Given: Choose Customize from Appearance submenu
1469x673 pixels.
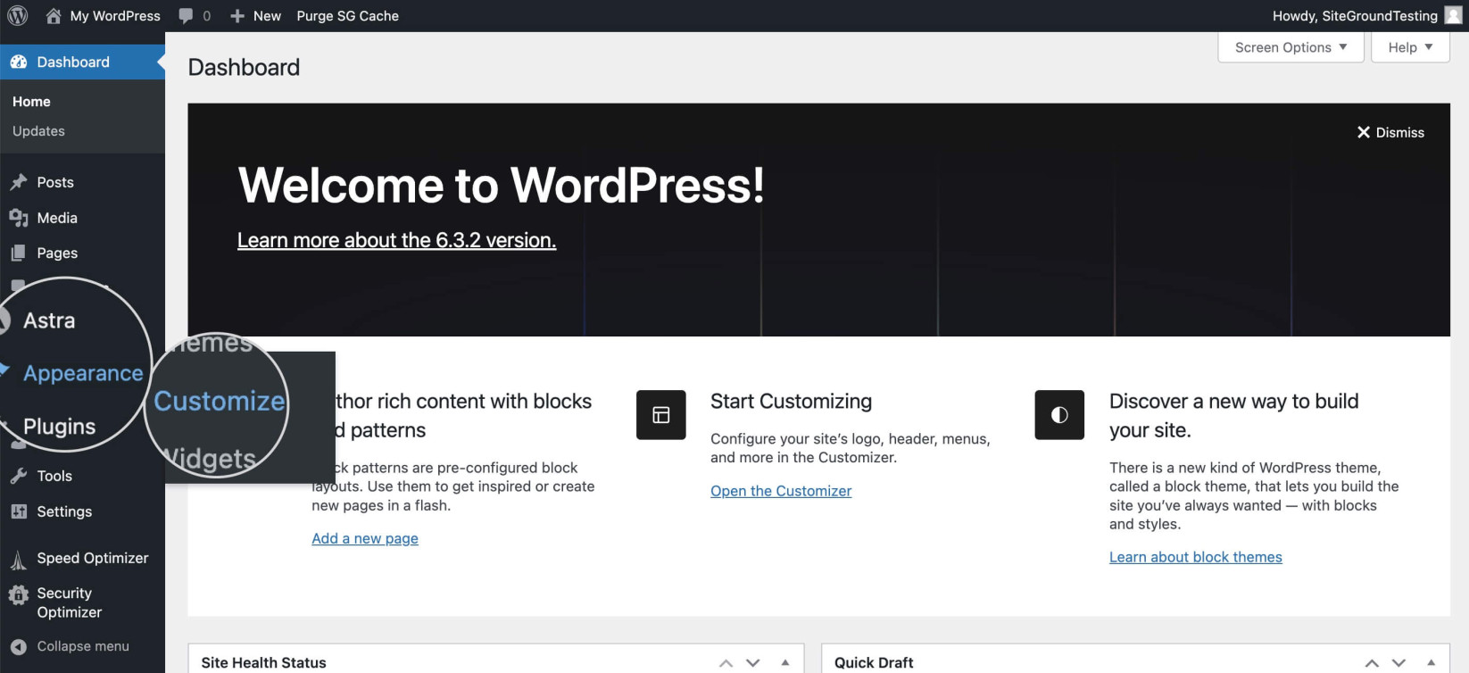Looking at the screenshot, I should (220, 401).
